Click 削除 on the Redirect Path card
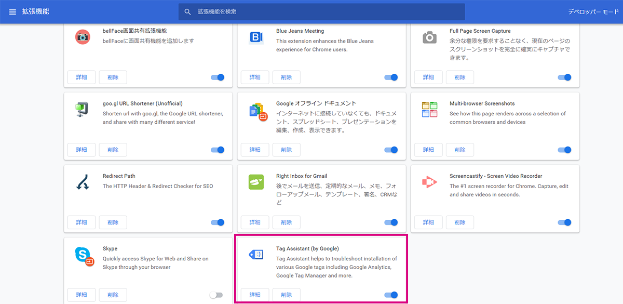 113,222
